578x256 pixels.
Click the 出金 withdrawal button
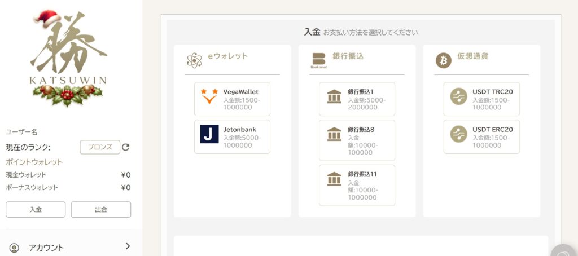coord(101,210)
